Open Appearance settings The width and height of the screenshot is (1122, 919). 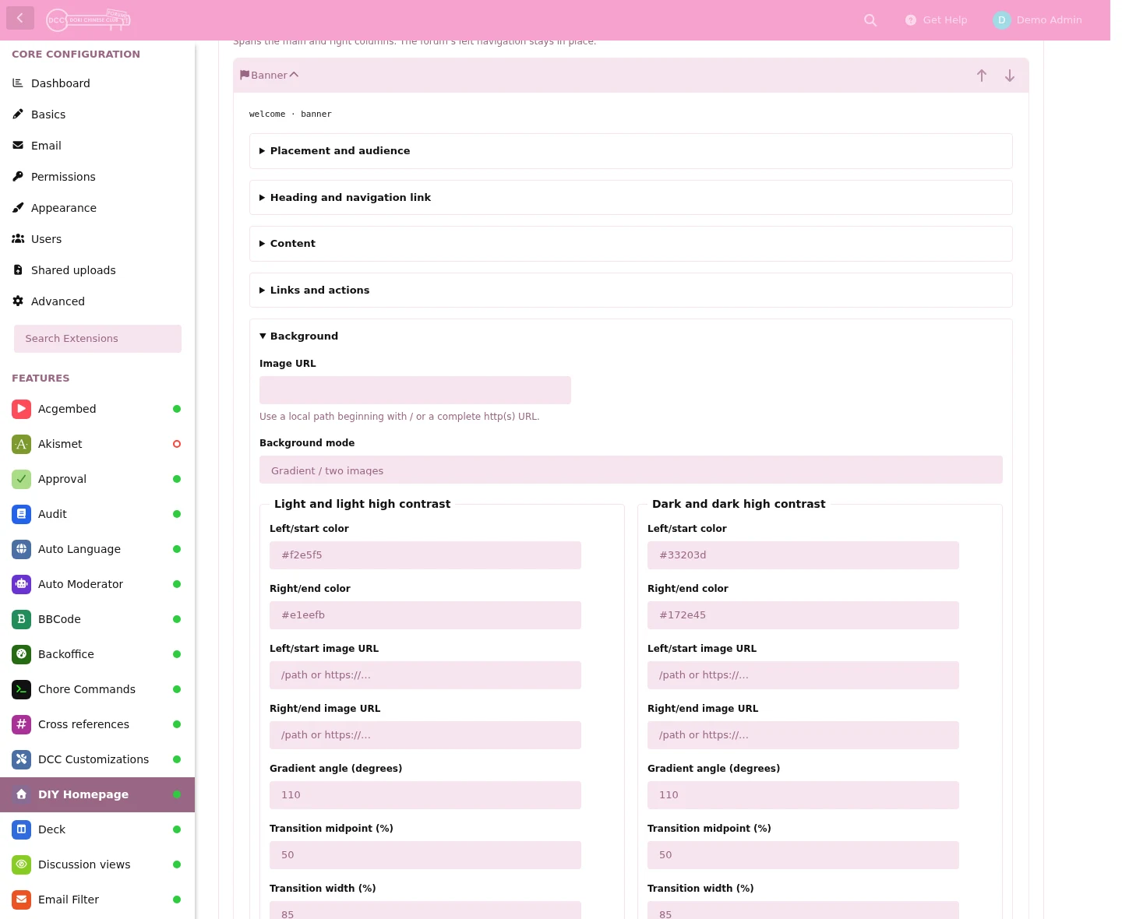tap(97, 208)
